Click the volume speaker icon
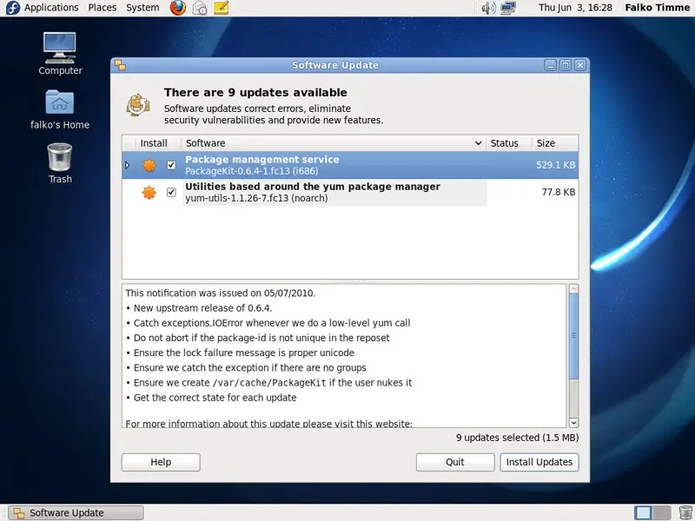This screenshot has height=521, width=695. (488, 8)
